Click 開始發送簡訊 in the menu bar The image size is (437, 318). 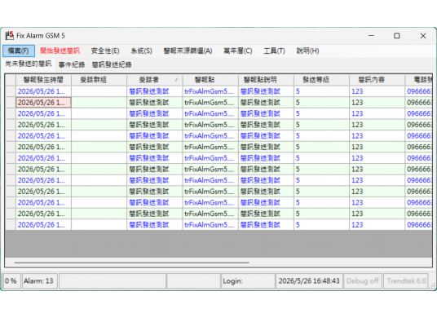pyautogui.click(x=60, y=51)
